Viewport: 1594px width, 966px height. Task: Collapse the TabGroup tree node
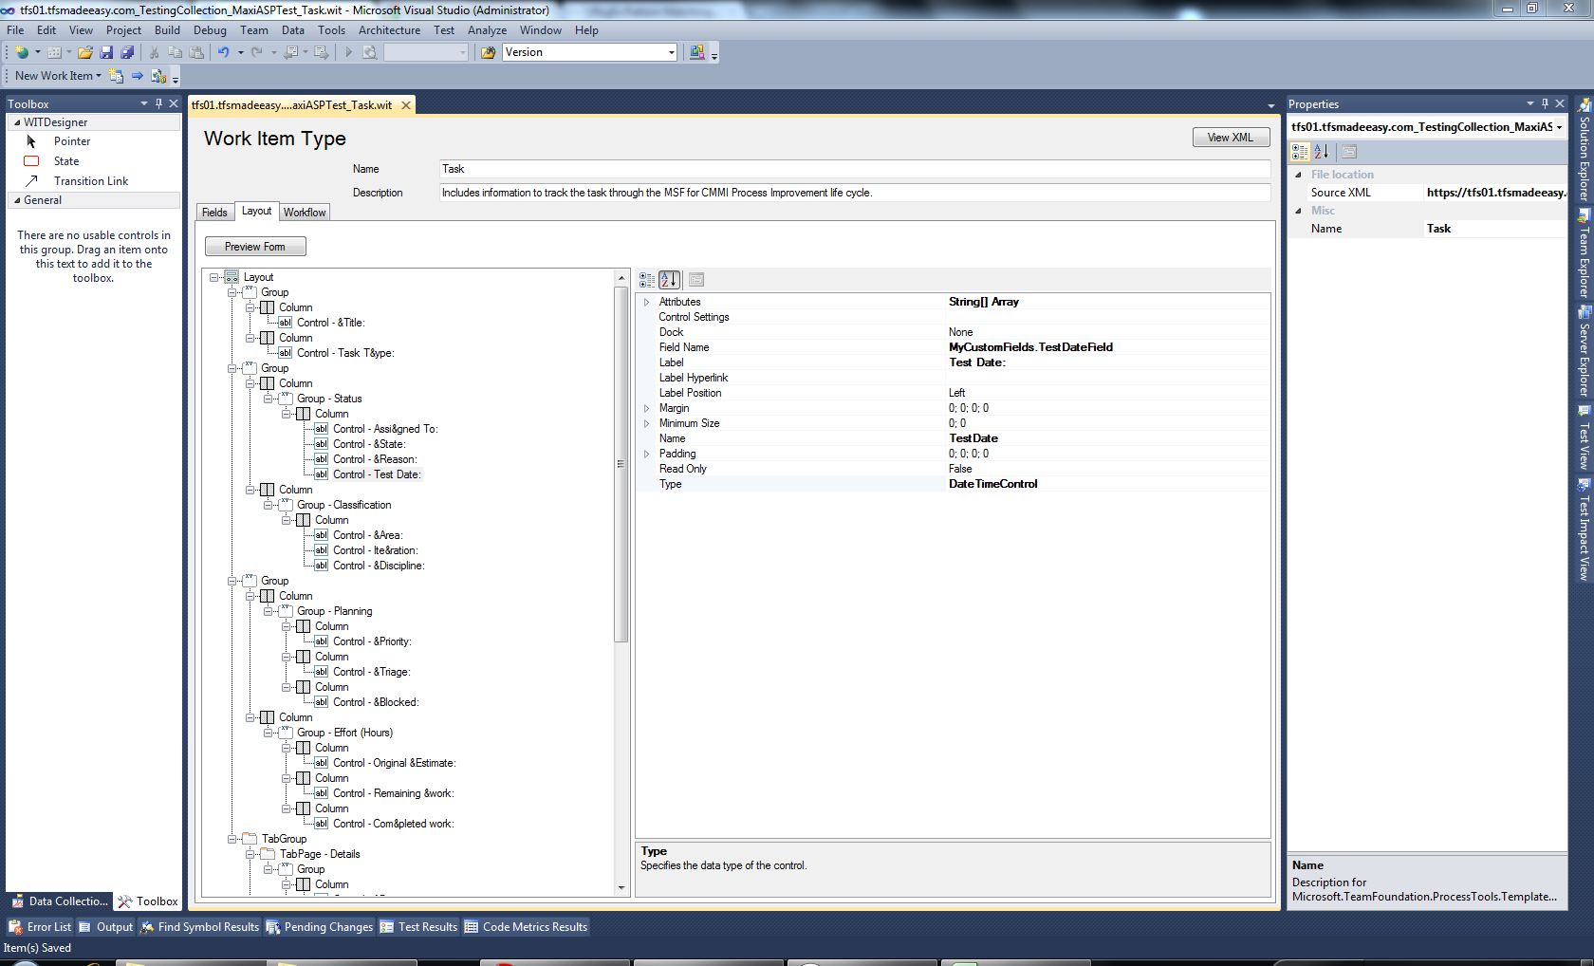[232, 839]
